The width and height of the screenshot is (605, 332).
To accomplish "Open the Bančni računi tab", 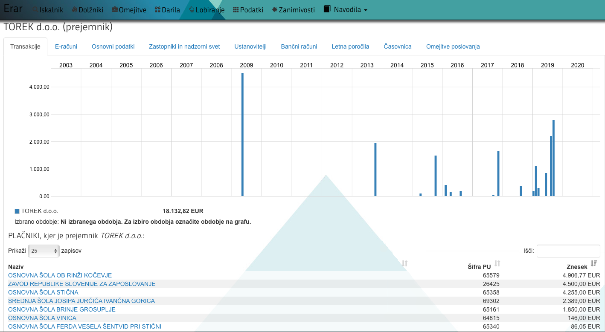I will pos(299,47).
